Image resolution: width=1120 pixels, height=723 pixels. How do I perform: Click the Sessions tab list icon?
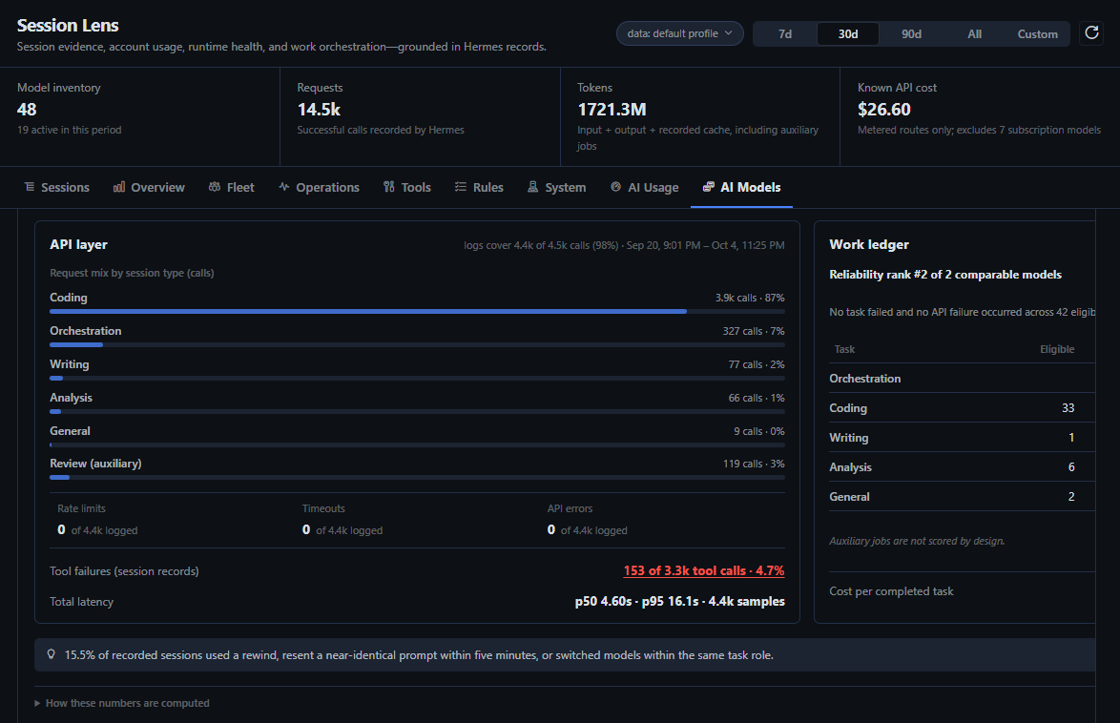pos(30,187)
